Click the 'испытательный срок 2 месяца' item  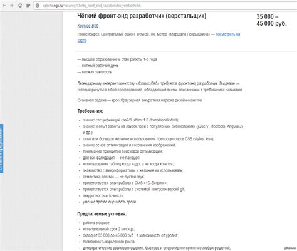108,229
